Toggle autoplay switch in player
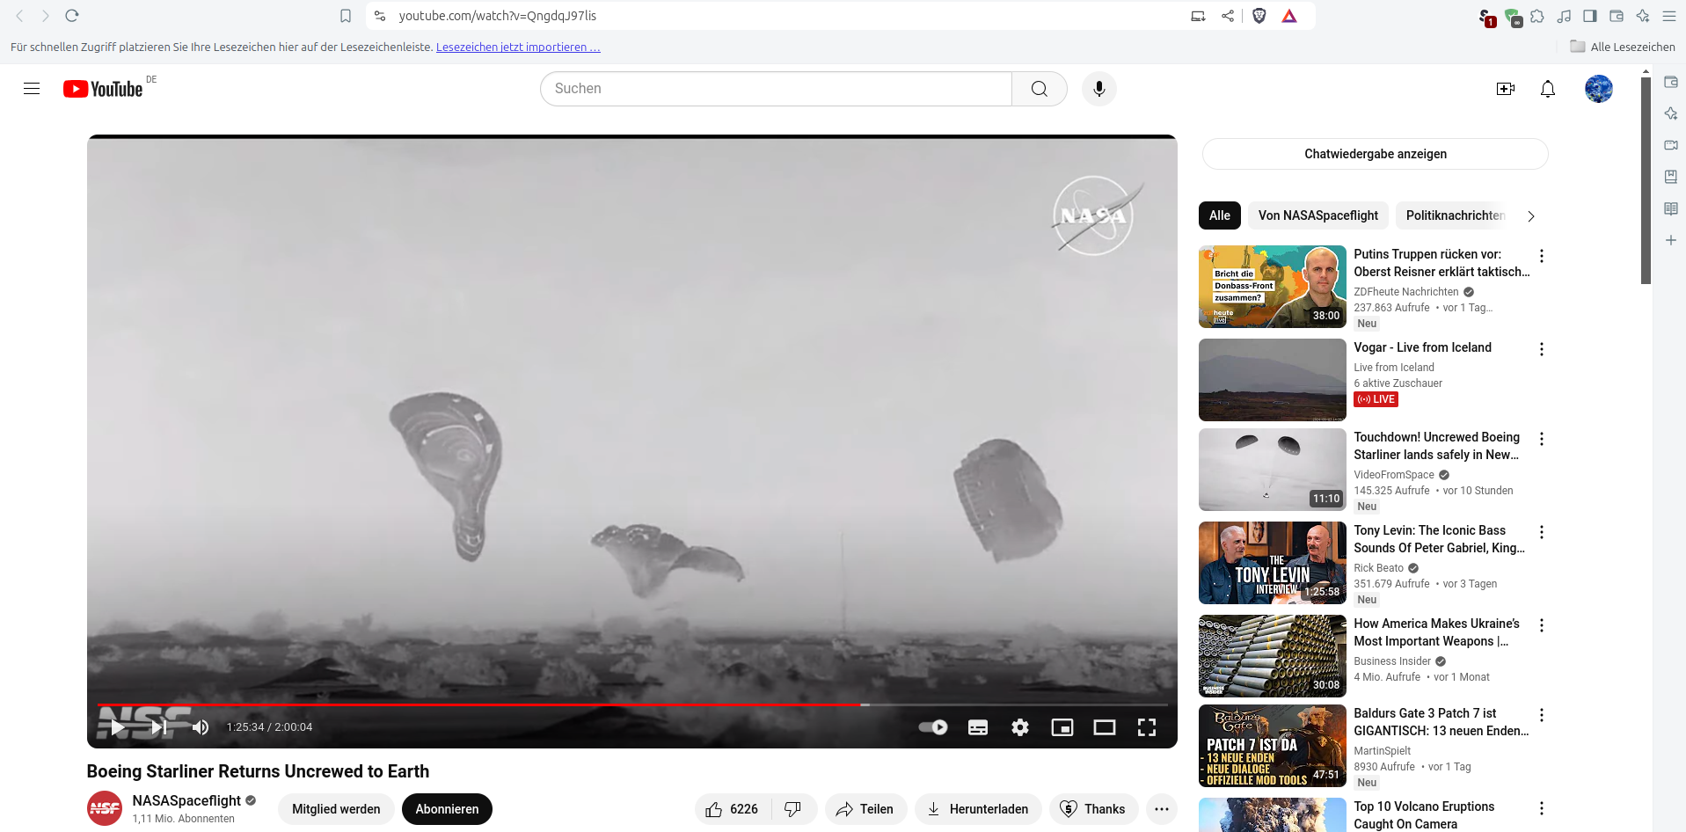The width and height of the screenshot is (1686, 832). pos(933,727)
